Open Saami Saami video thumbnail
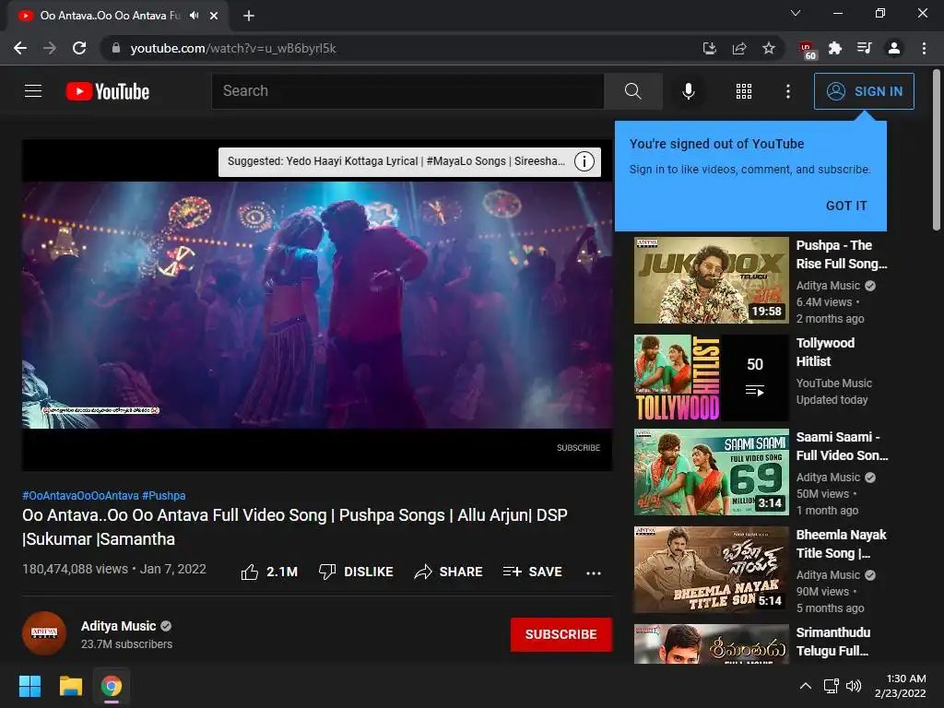The height and width of the screenshot is (708, 944). (x=711, y=472)
